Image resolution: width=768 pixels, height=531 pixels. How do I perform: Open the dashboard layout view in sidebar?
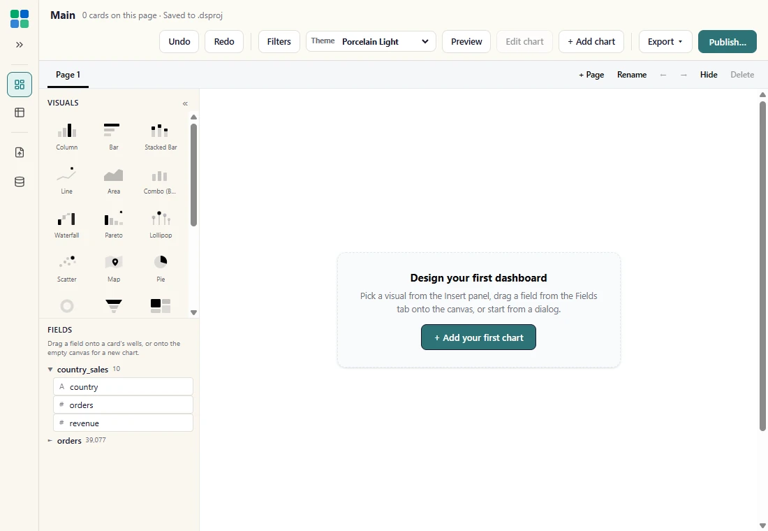pyautogui.click(x=20, y=85)
